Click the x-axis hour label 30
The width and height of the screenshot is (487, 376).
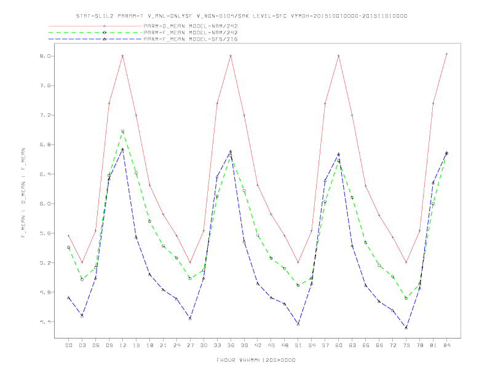point(204,345)
